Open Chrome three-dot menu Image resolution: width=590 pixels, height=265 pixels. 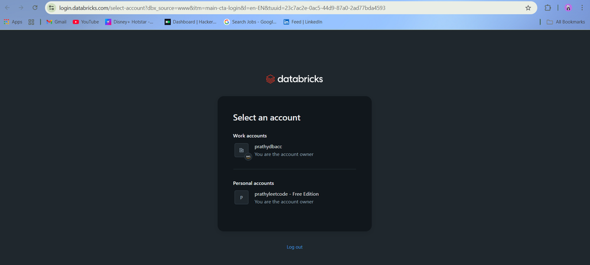582,8
